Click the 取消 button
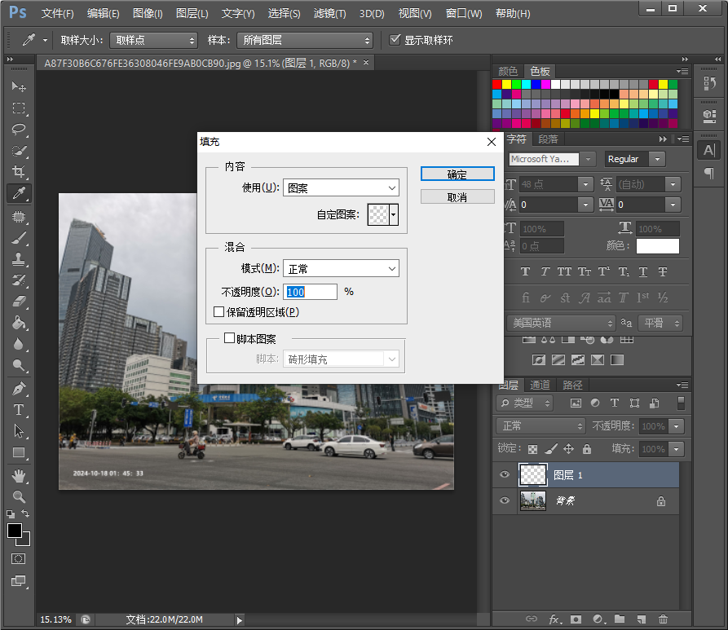The width and height of the screenshot is (728, 630). pos(457,197)
